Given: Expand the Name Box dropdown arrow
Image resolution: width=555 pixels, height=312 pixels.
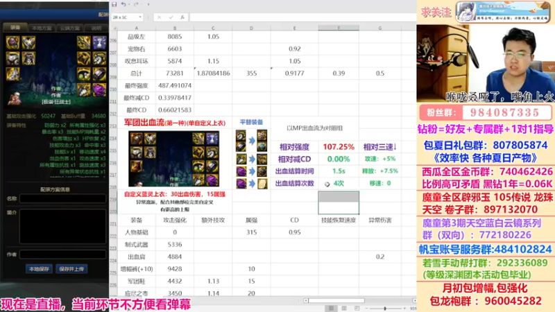Looking at the screenshot, I should tap(140, 17).
